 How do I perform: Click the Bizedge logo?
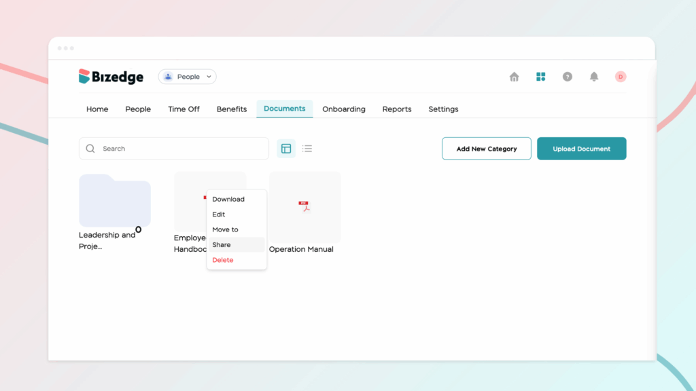(x=111, y=77)
